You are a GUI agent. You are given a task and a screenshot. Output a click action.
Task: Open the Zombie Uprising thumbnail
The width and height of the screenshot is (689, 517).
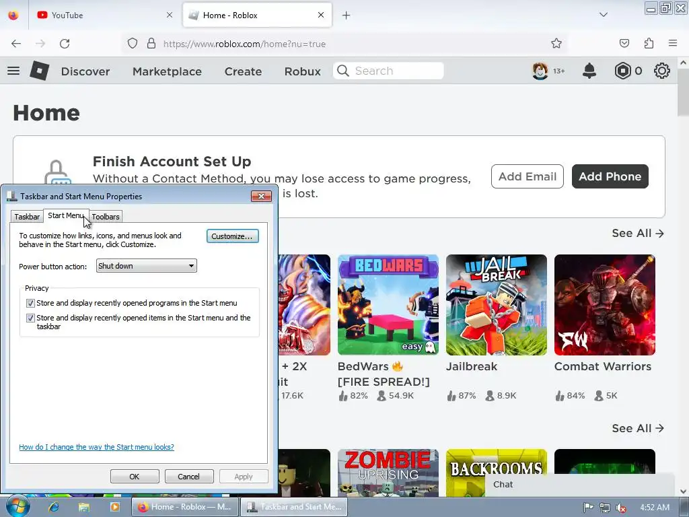[388, 473]
